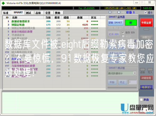Click the 休眠(S) button
156x116 pixels.
[x=146, y=37]
